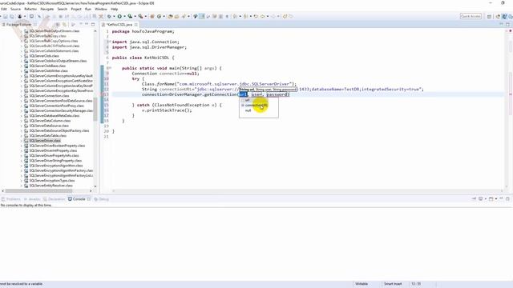Open the Edit menu
The image size is (513, 288).
(3, 9)
